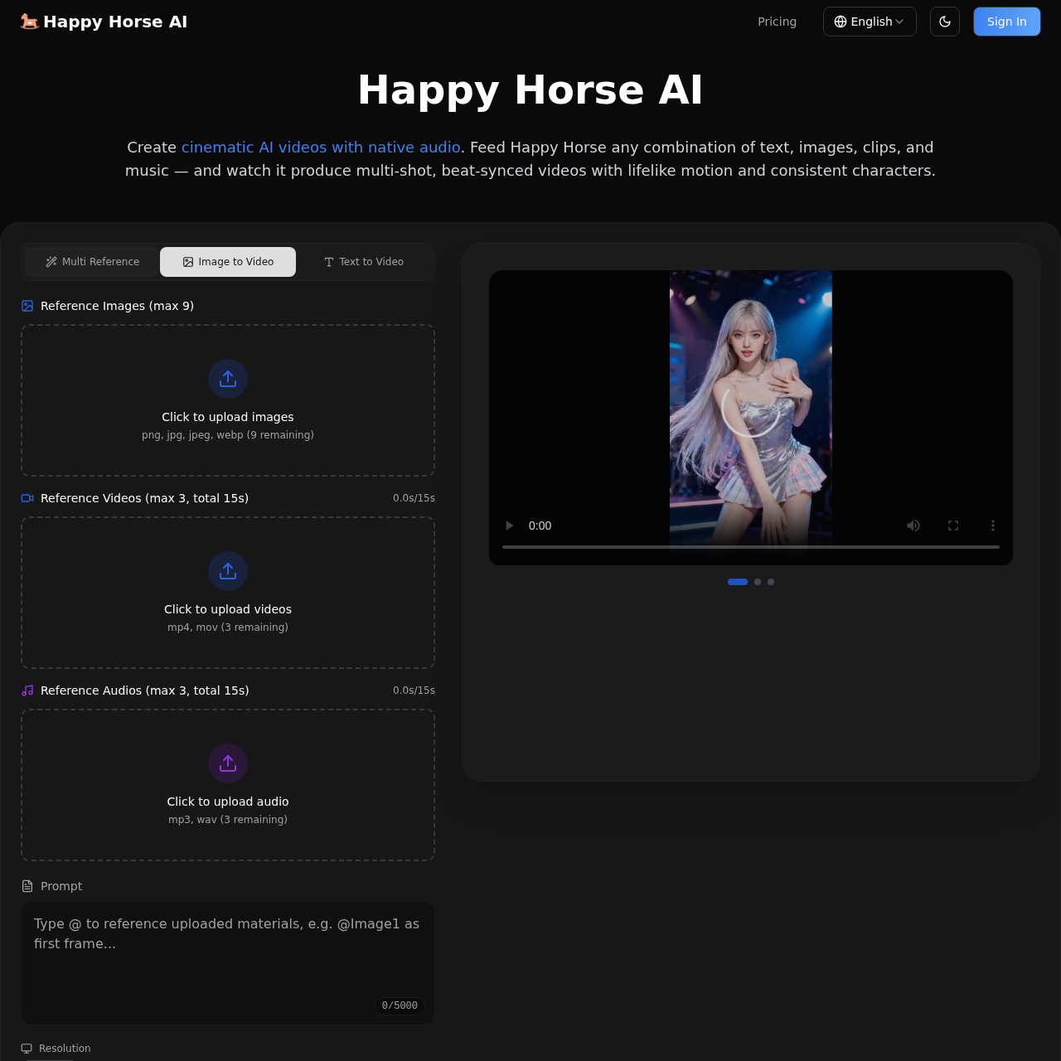Click the Reference Images picture icon

(x=27, y=306)
